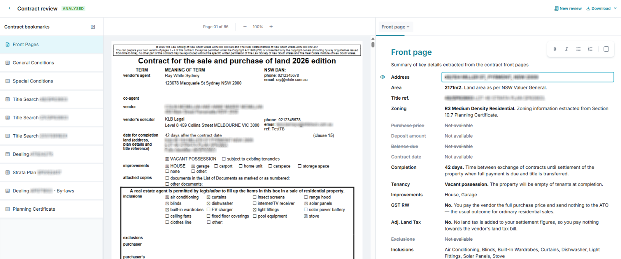Expand the chevron next to Download
The width and height of the screenshot is (621, 259).
[615, 8]
